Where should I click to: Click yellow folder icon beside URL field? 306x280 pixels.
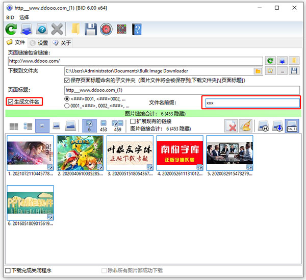pyautogui.click(x=294, y=61)
